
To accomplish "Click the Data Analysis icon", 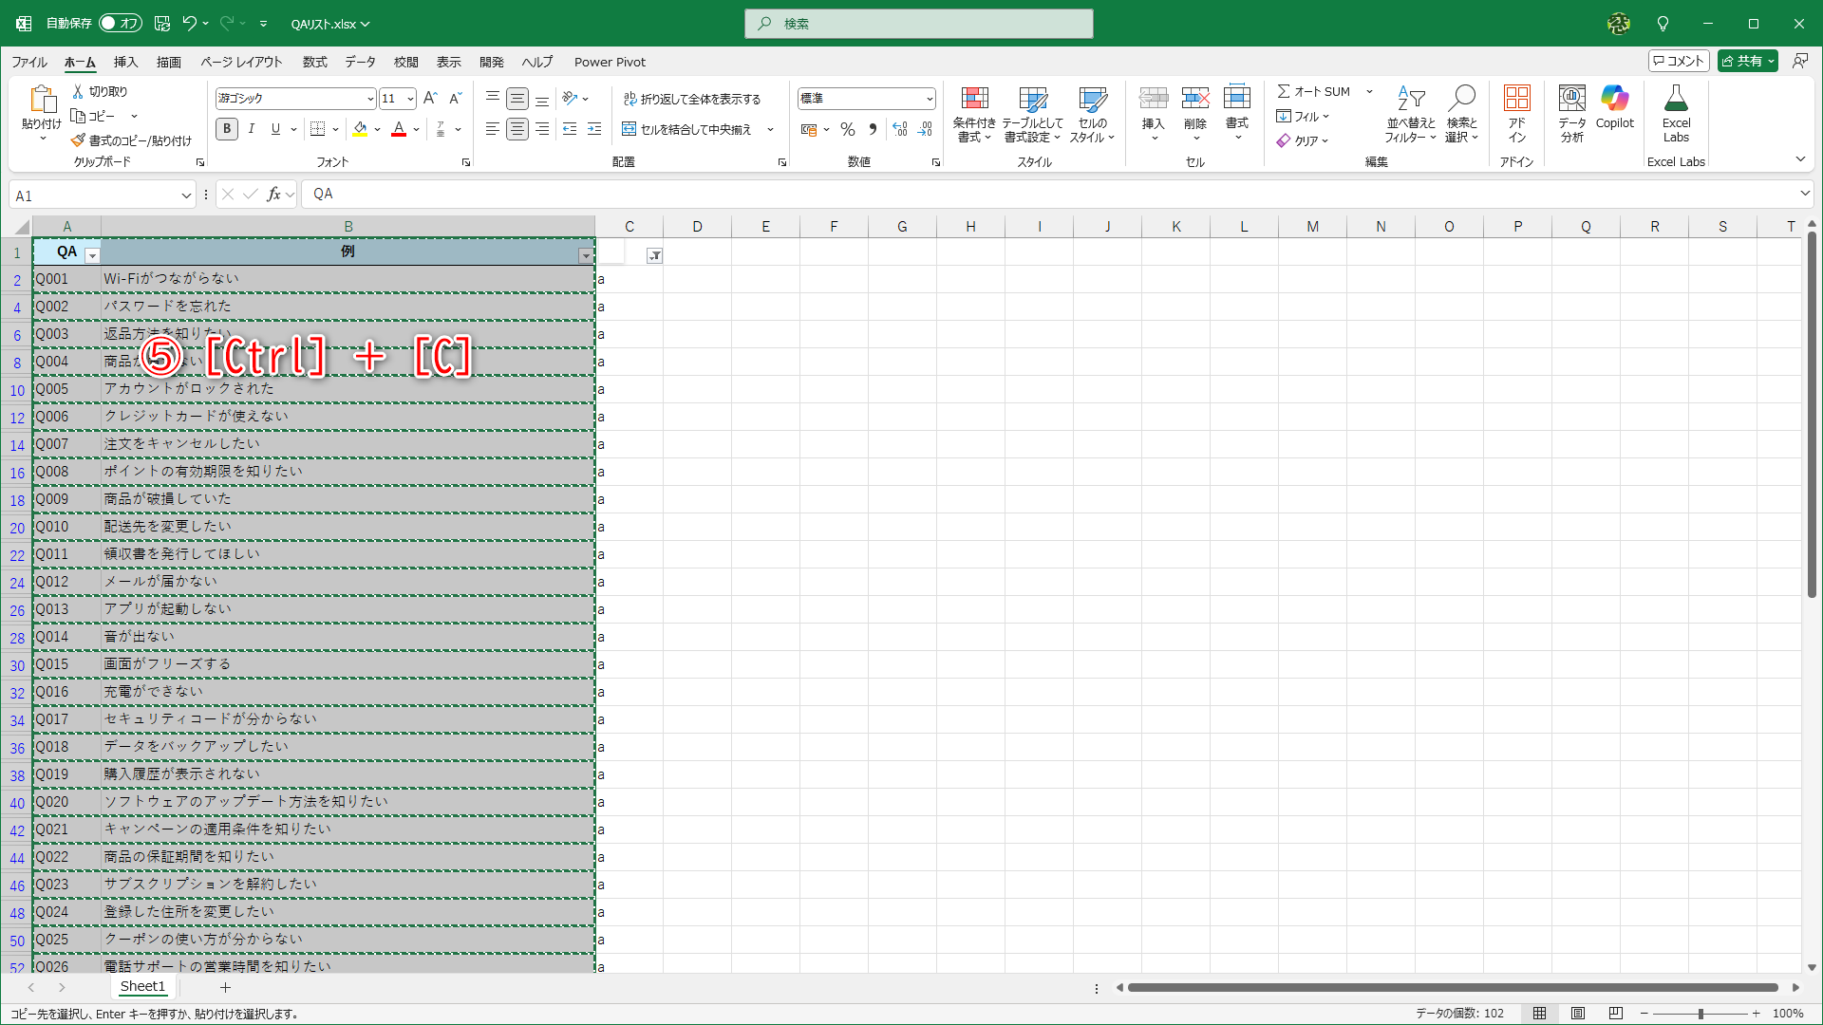I will click(x=1571, y=99).
